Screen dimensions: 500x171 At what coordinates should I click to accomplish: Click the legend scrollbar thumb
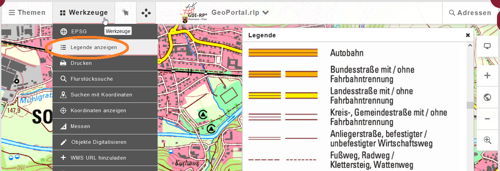pyautogui.click(x=470, y=105)
